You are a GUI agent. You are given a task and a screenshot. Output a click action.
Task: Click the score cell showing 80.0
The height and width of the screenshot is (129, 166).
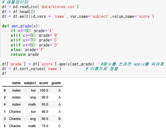click(45, 119)
